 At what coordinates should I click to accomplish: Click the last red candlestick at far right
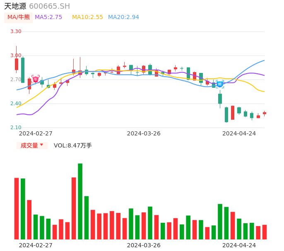click(x=265, y=113)
